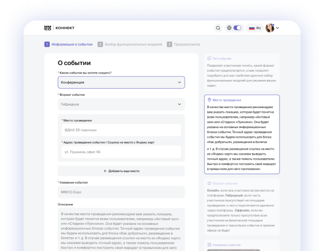This screenshot has height=251, width=321.
Task: Click the user avatar photo
Action: [x=270, y=28]
